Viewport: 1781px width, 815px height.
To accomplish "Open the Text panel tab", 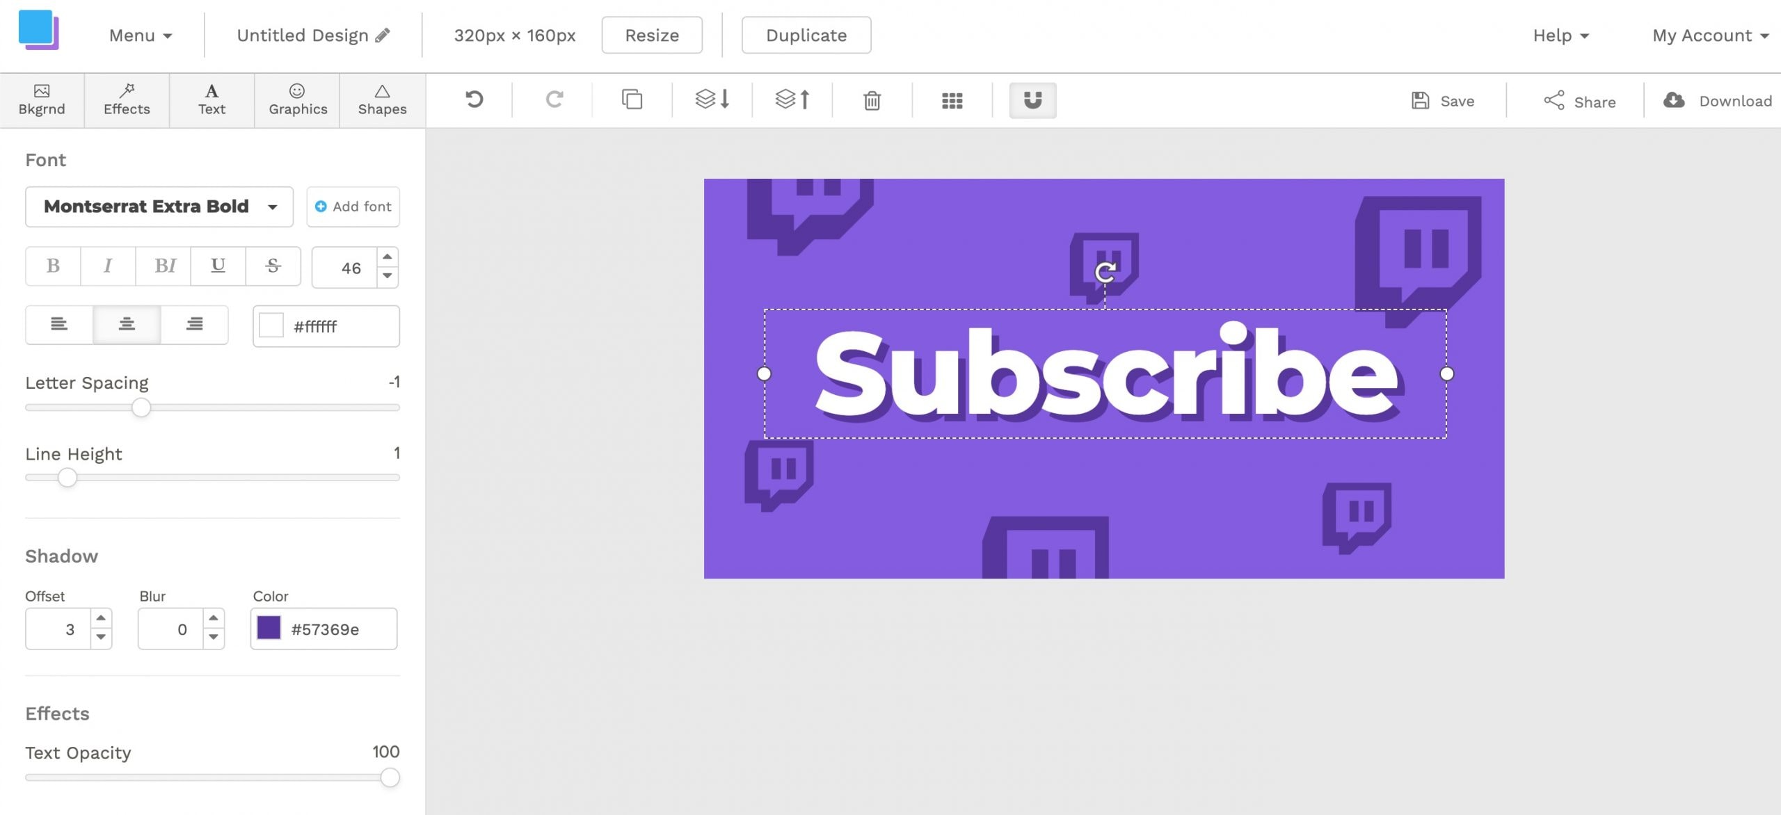I will (x=211, y=100).
